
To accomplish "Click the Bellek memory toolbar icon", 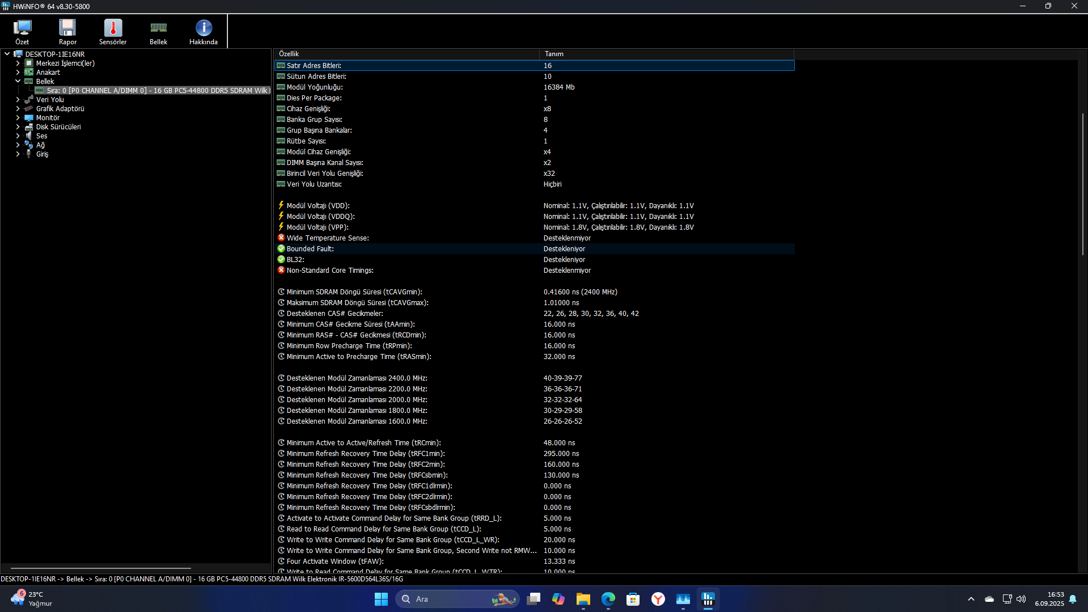I will click(158, 32).
